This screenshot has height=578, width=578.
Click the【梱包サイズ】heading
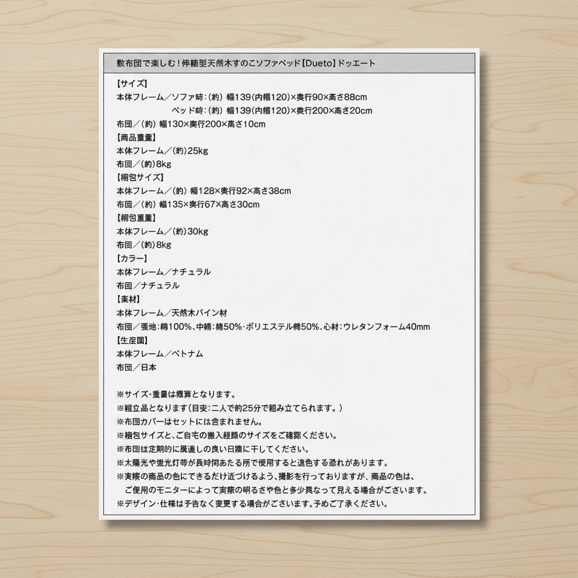pyautogui.click(x=140, y=178)
